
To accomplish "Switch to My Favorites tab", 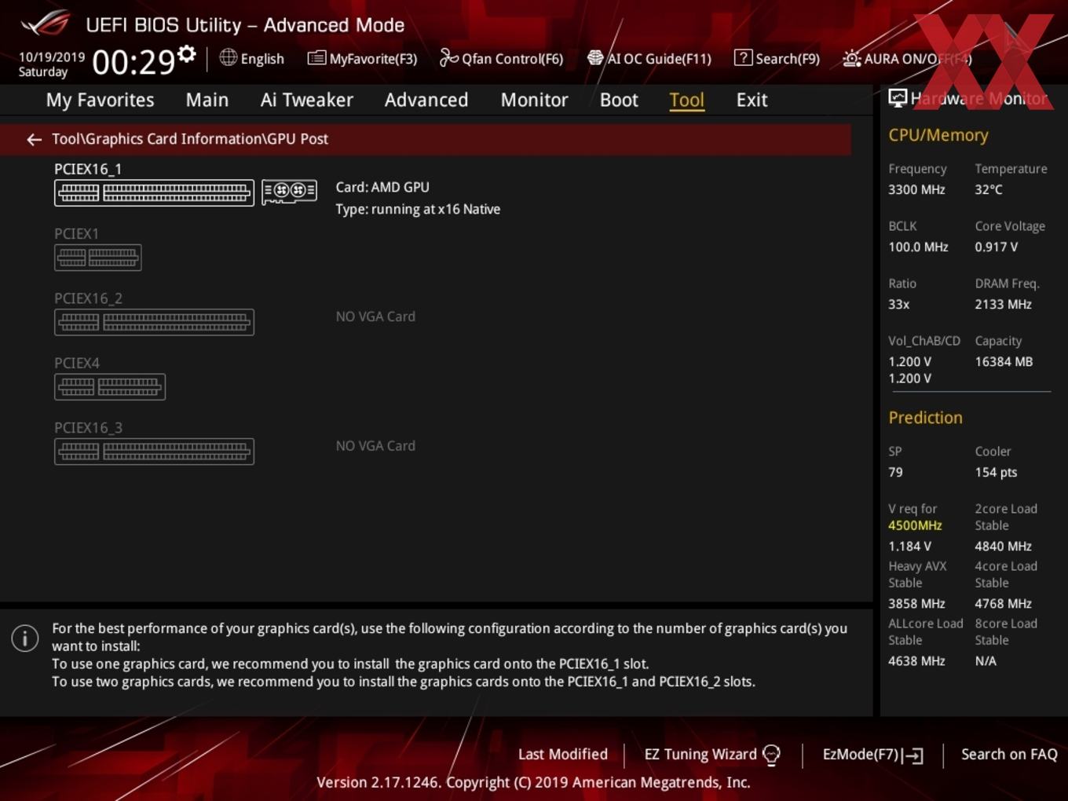I will (100, 100).
